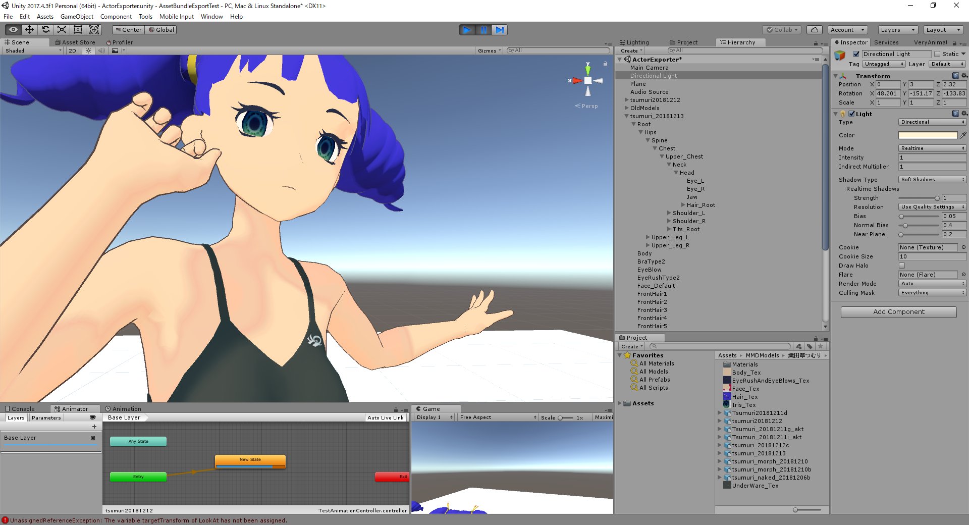Select the Entry animator node
The width and height of the screenshot is (969, 525).
pos(138,477)
